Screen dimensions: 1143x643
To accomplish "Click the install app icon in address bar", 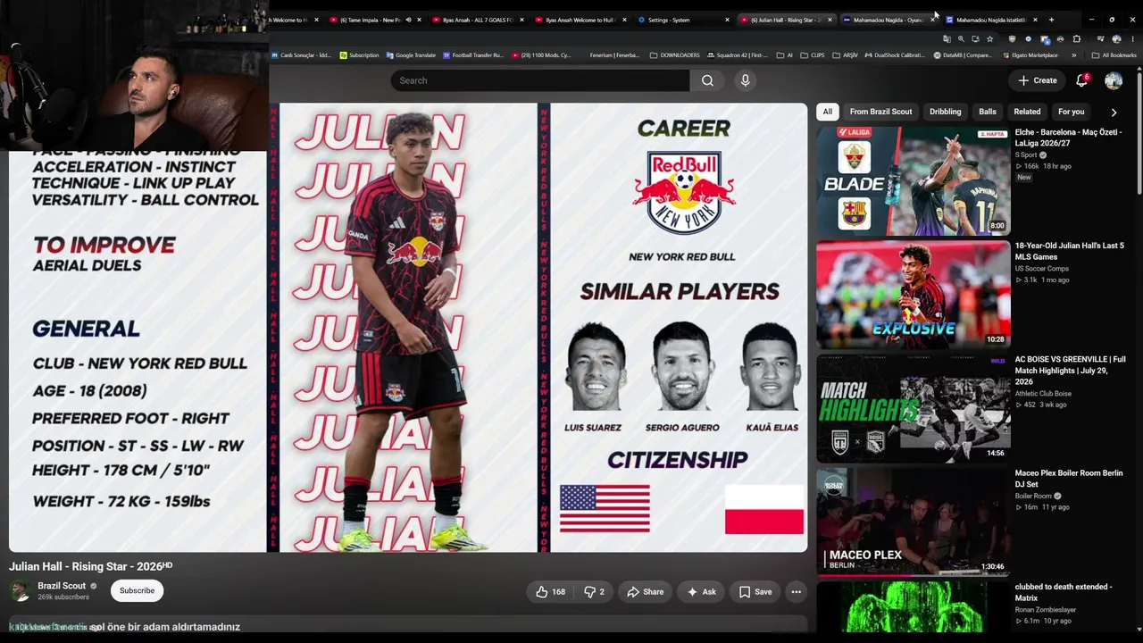I will click(x=975, y=39).
